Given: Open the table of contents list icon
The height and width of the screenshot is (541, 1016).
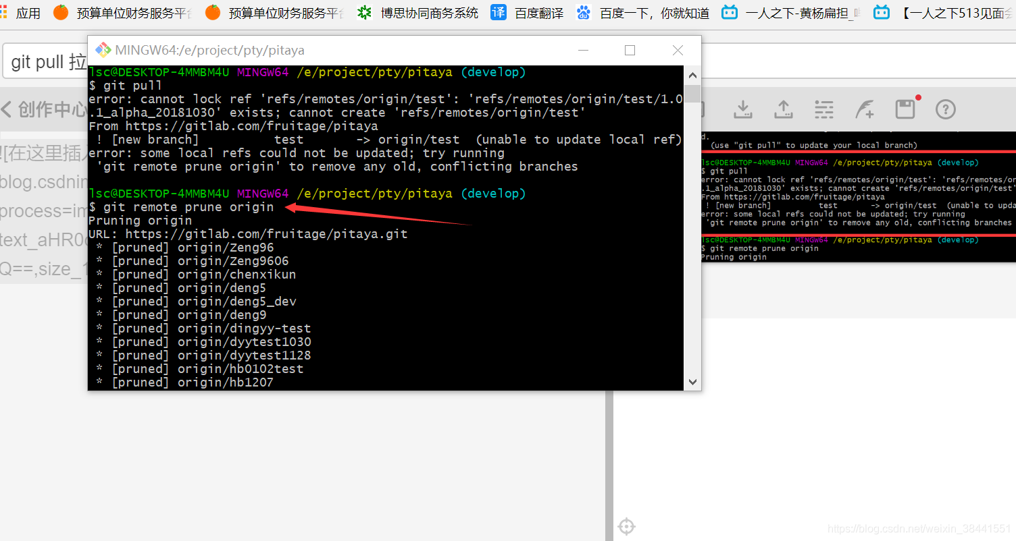Looking at the screenshot, I should click(823, 109).
